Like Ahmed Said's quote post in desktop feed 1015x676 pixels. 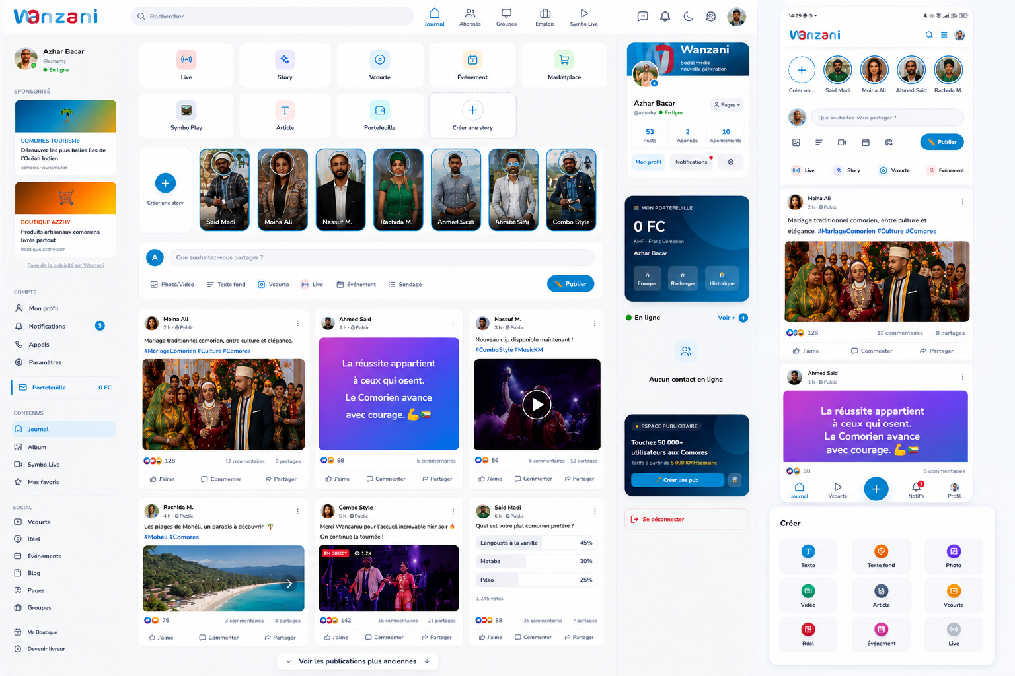(x=337, y=479)
